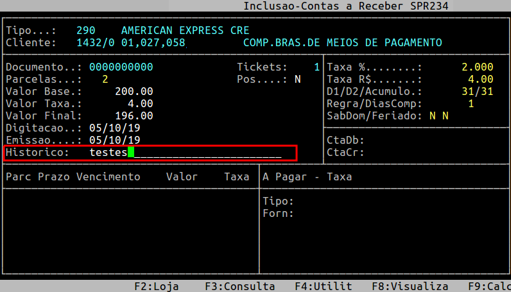511x292 pixels.
Task: Click the Digitacao date field
Action: [114, 128]
